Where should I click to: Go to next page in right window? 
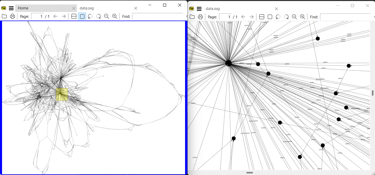(252, 17)
